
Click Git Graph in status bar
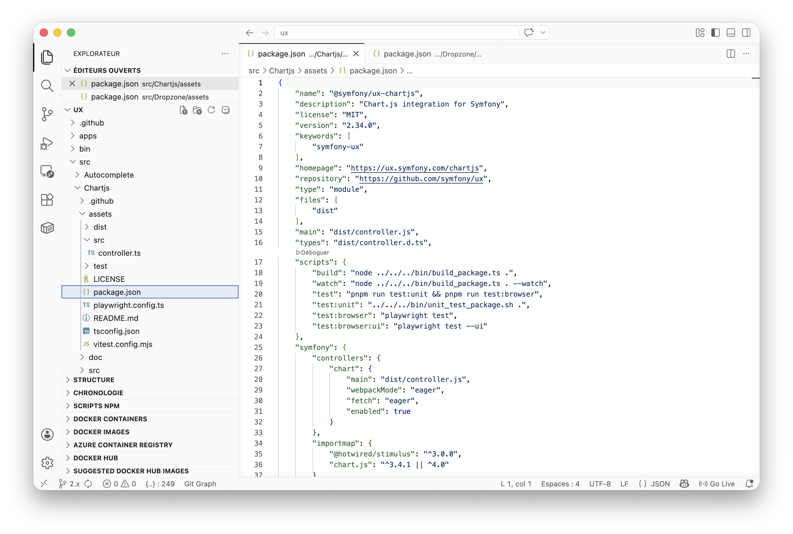click(200, 484)
